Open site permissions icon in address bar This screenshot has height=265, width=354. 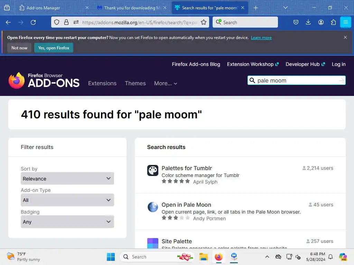pyautogui.click(x=76, y=22)
